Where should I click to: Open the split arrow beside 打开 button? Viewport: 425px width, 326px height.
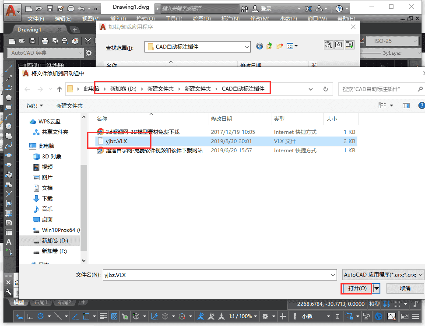tap(377, 288)
